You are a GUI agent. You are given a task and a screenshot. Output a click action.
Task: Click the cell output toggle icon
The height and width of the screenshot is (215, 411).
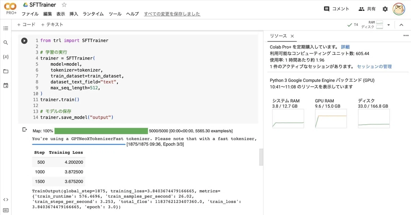(x=24, y=130)
